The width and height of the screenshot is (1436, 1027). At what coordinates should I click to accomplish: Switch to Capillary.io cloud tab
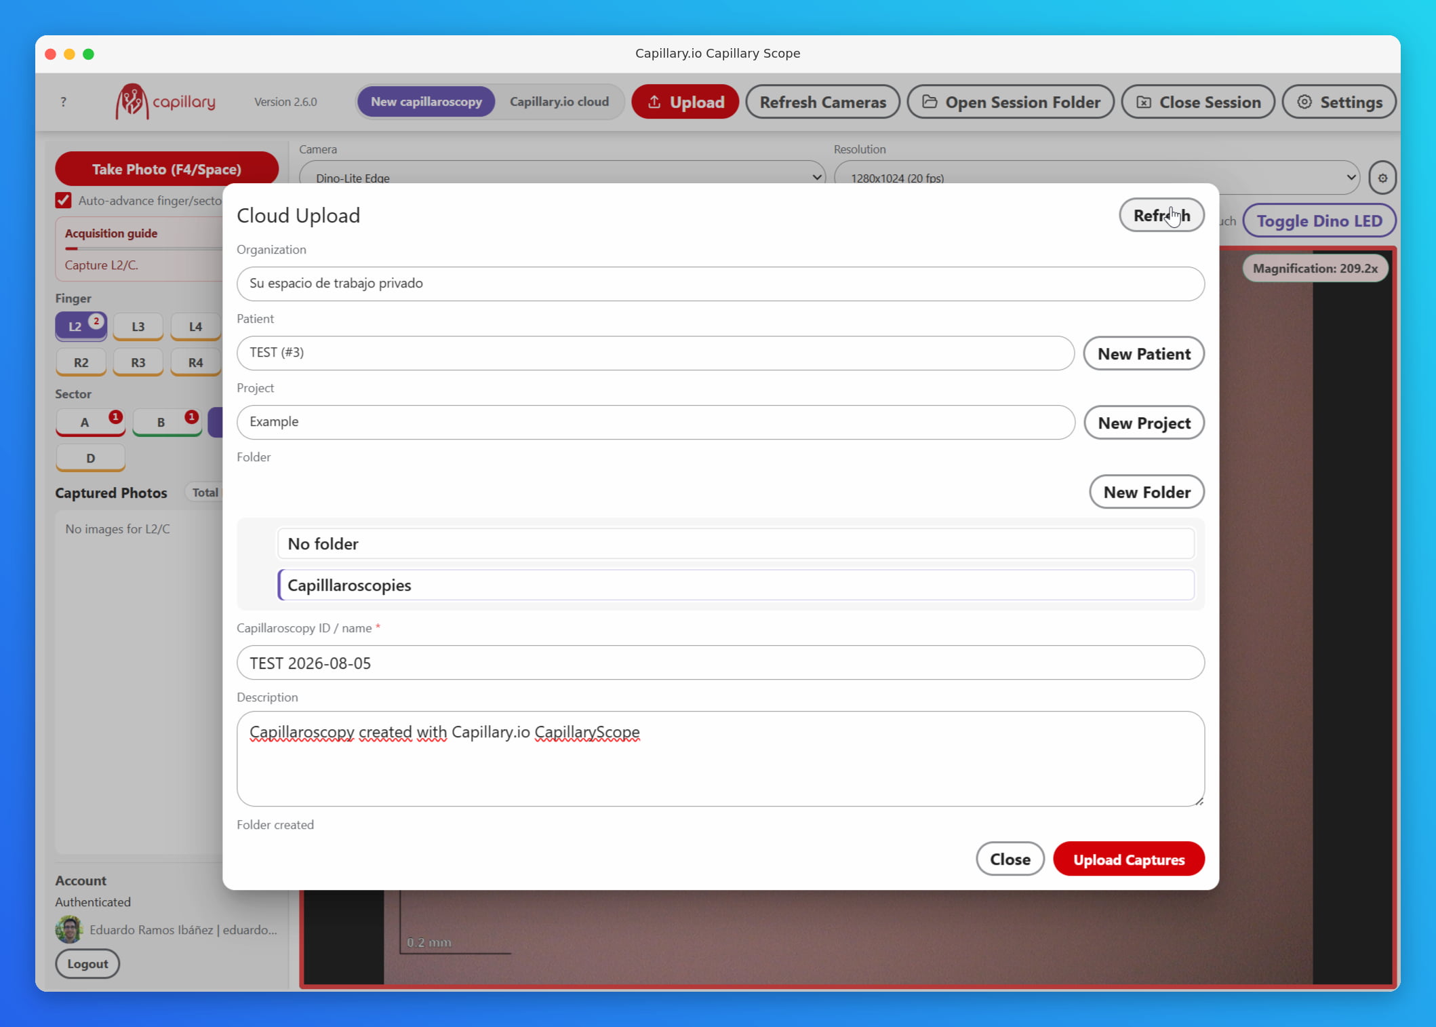click(x=559, y=102)
